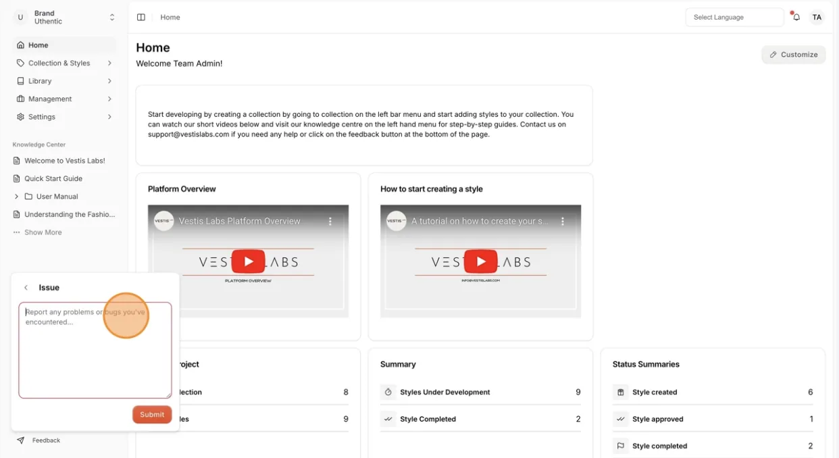Toggle the sidebar panel icon

click(141, 18)
